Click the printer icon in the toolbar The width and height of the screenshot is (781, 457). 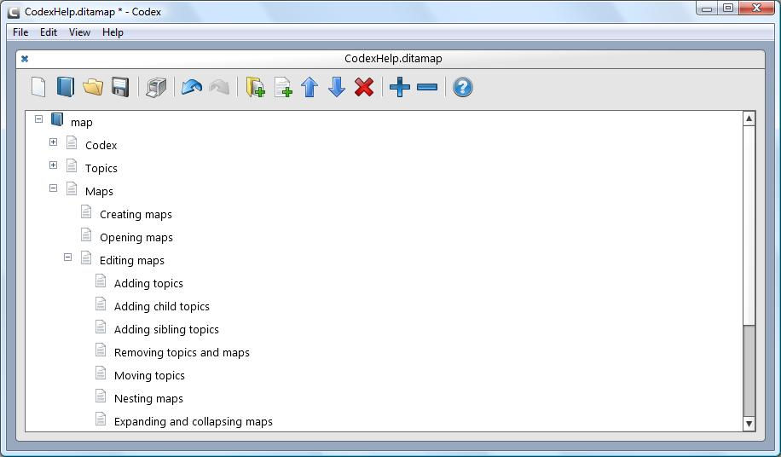(156, 87)
